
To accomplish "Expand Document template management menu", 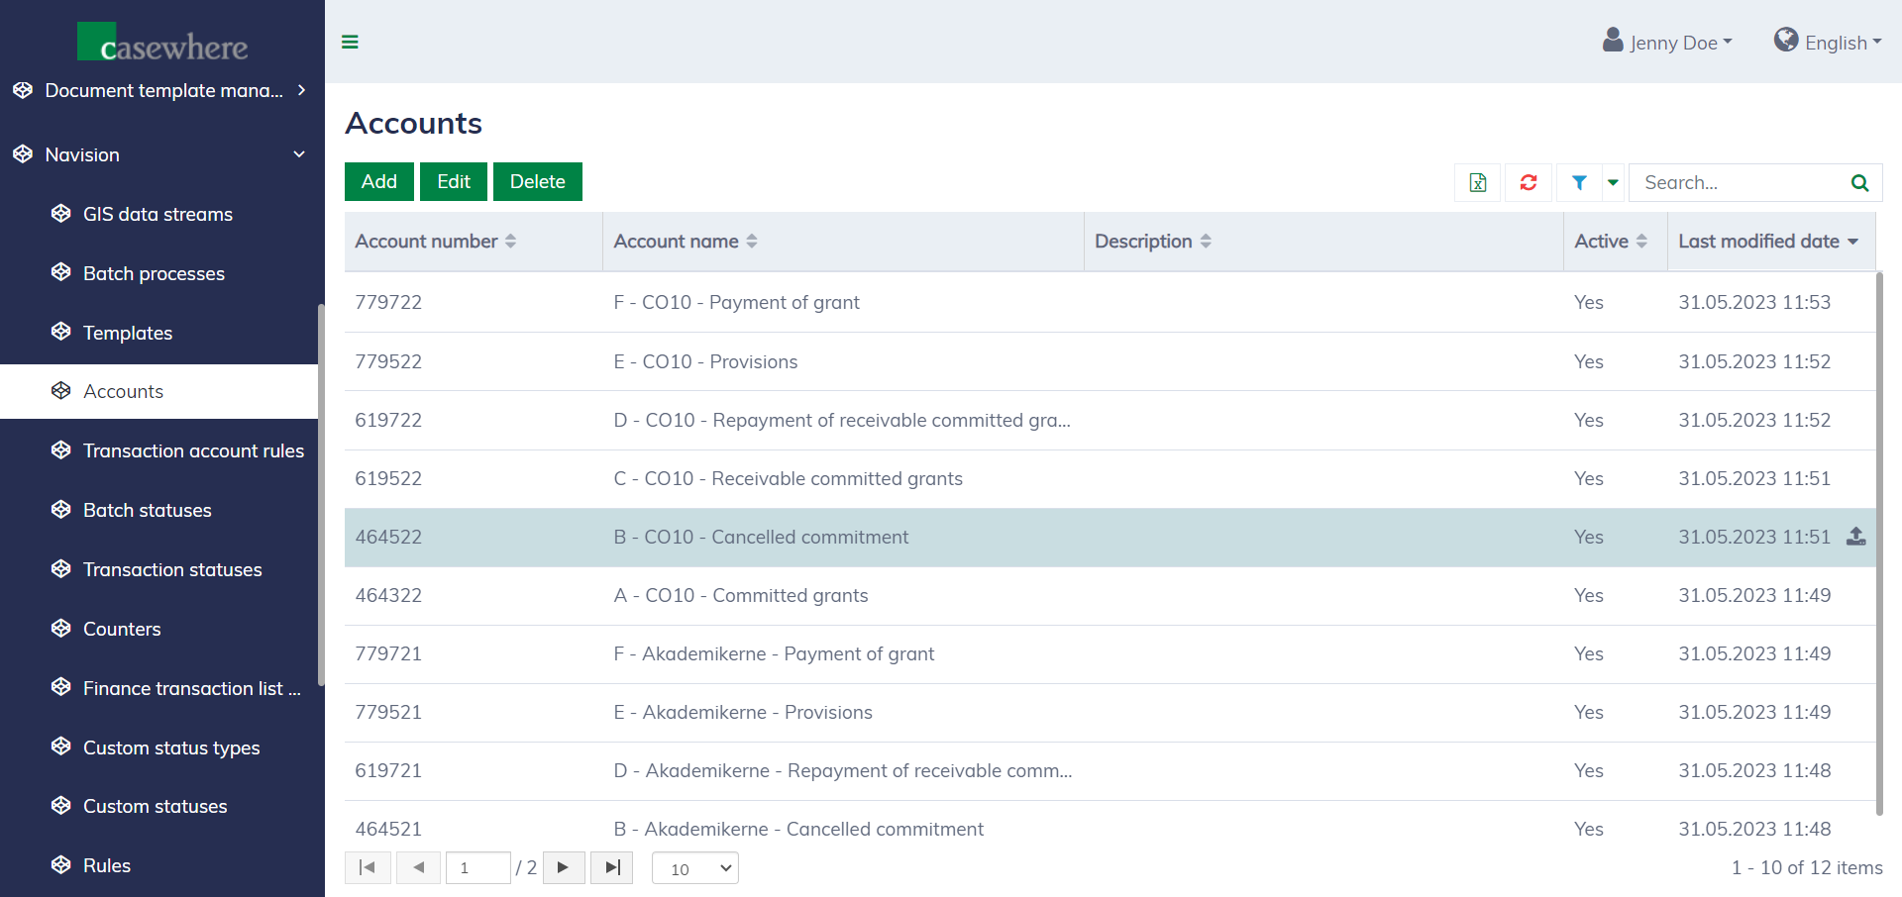I will [x=162, y=90].
